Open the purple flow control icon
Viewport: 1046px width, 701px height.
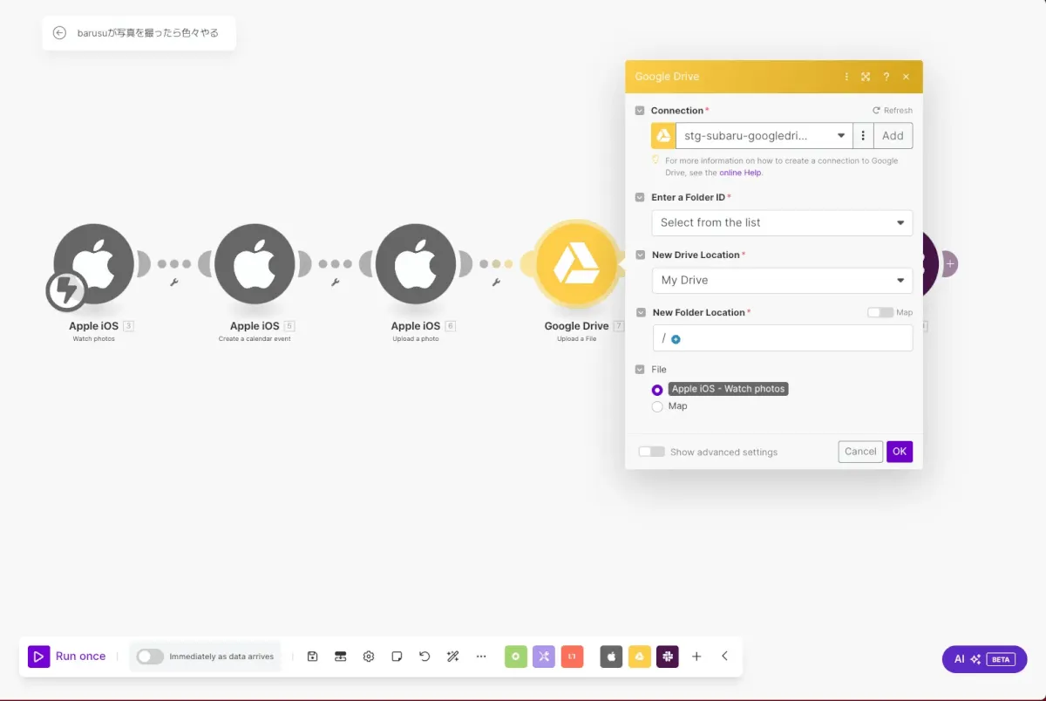(x=544, y=657)
